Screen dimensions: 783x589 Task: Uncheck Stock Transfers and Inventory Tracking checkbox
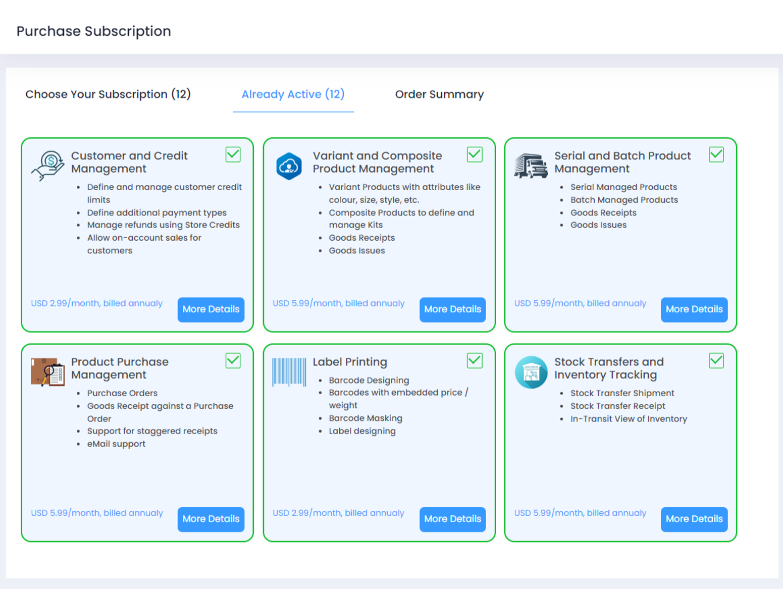[x=716, y=360]
